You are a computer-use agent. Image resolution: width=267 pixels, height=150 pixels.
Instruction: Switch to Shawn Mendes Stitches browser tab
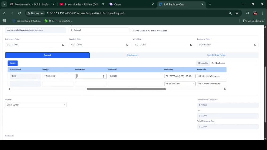click(82, 4)
